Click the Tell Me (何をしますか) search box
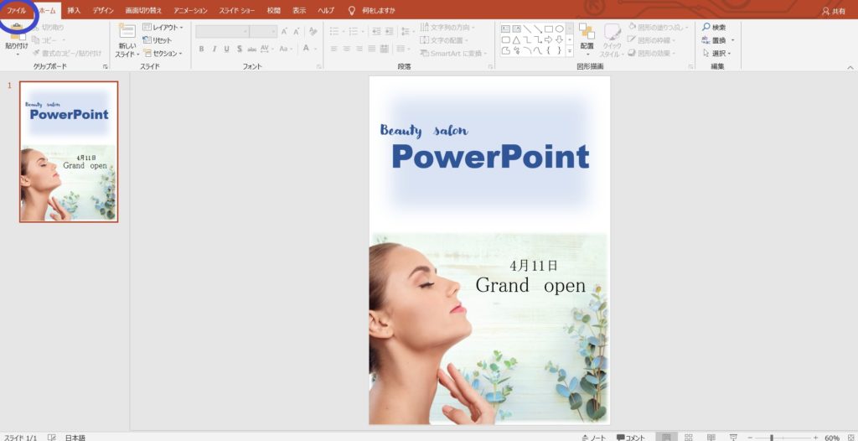This screenshot has width=858, height=441. click(371, 10)
